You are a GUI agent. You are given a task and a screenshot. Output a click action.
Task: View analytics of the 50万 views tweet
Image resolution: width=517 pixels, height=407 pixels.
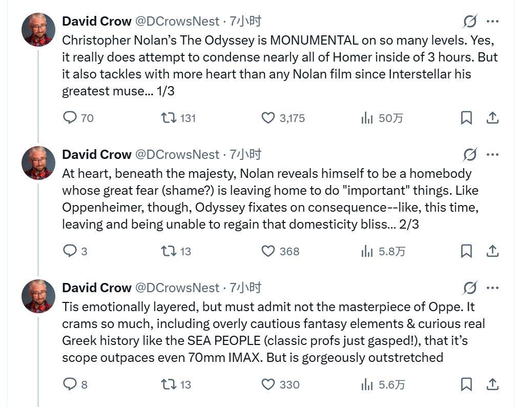[x=382, y=118]
